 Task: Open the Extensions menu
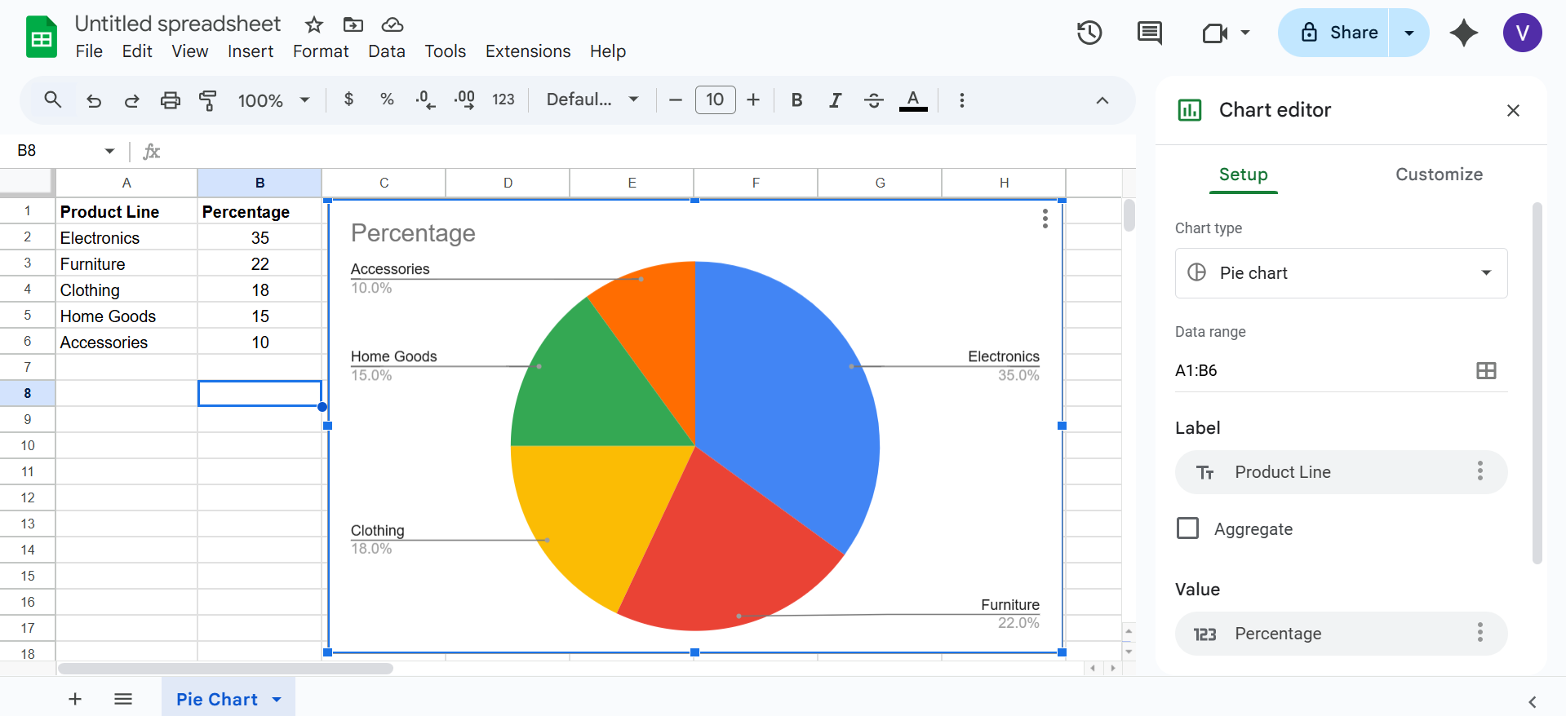[528, 51]
